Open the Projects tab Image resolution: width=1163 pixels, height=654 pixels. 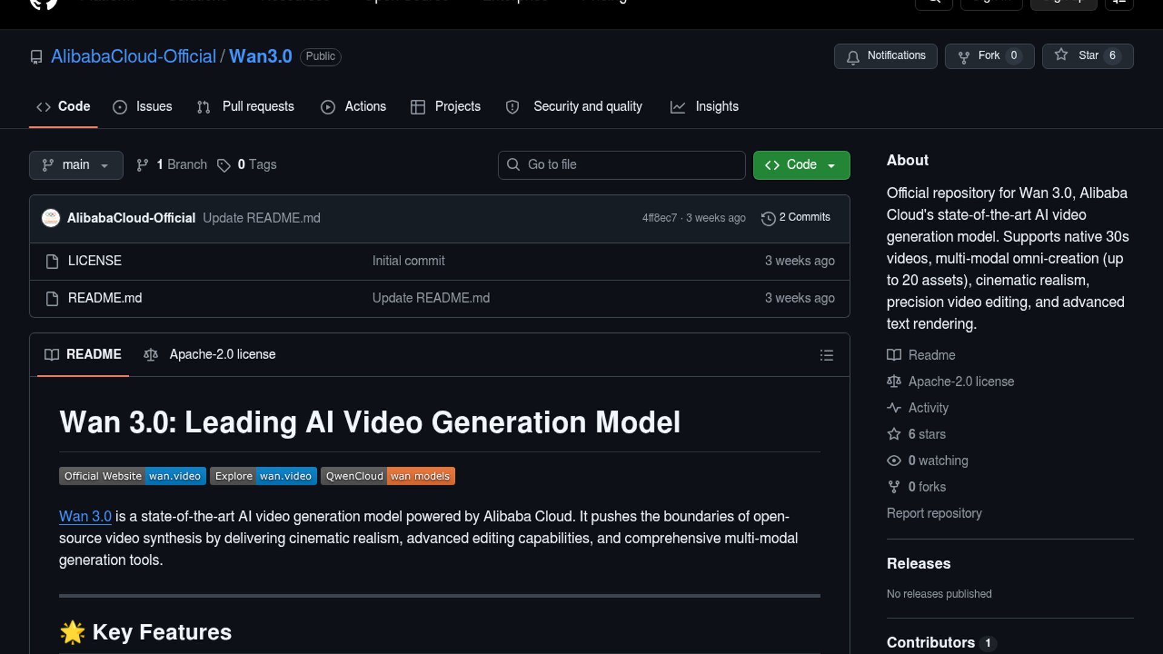coord(445,107)
